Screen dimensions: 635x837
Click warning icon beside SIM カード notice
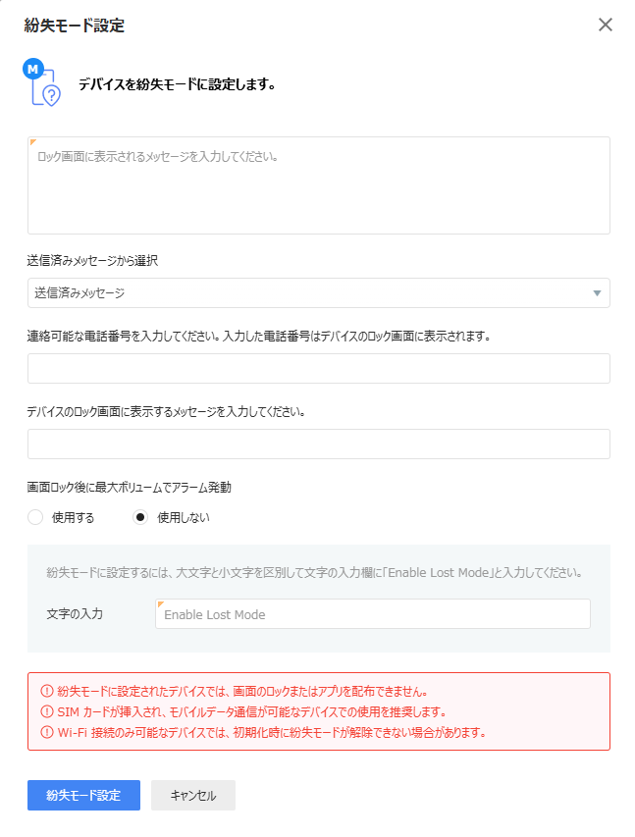47,711
